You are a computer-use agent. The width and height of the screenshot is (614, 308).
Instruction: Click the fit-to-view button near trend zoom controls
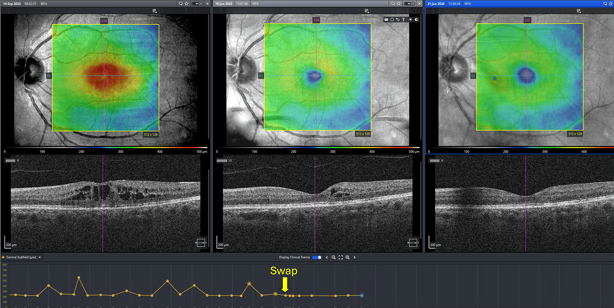coord(341,257)
